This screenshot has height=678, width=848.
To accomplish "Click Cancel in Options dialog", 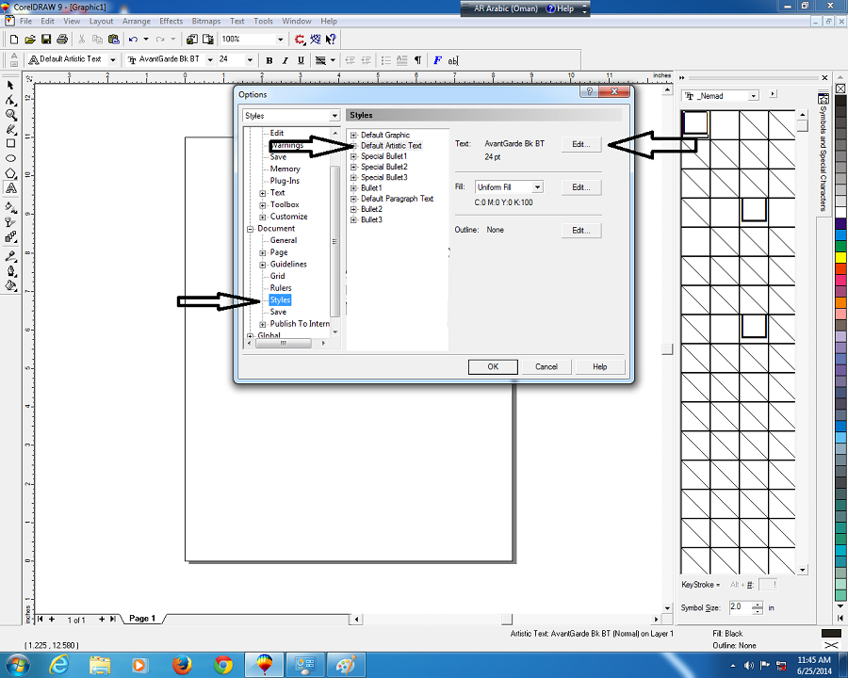I will (x=546, y=366).
